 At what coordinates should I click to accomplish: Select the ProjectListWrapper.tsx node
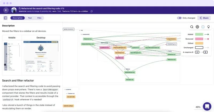120,48
